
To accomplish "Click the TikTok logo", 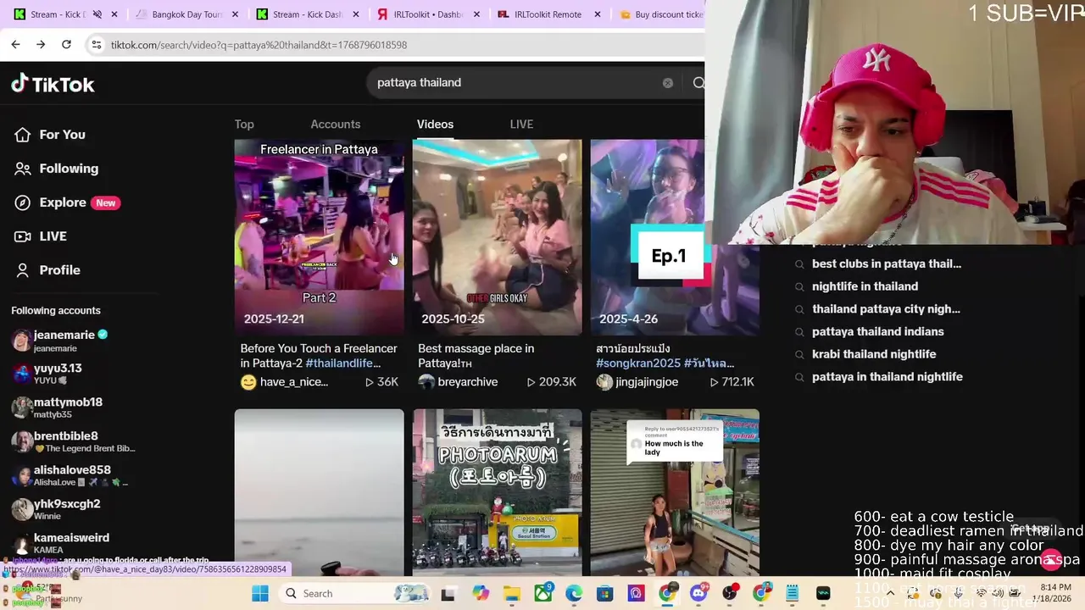I will (x=53, y=84).
